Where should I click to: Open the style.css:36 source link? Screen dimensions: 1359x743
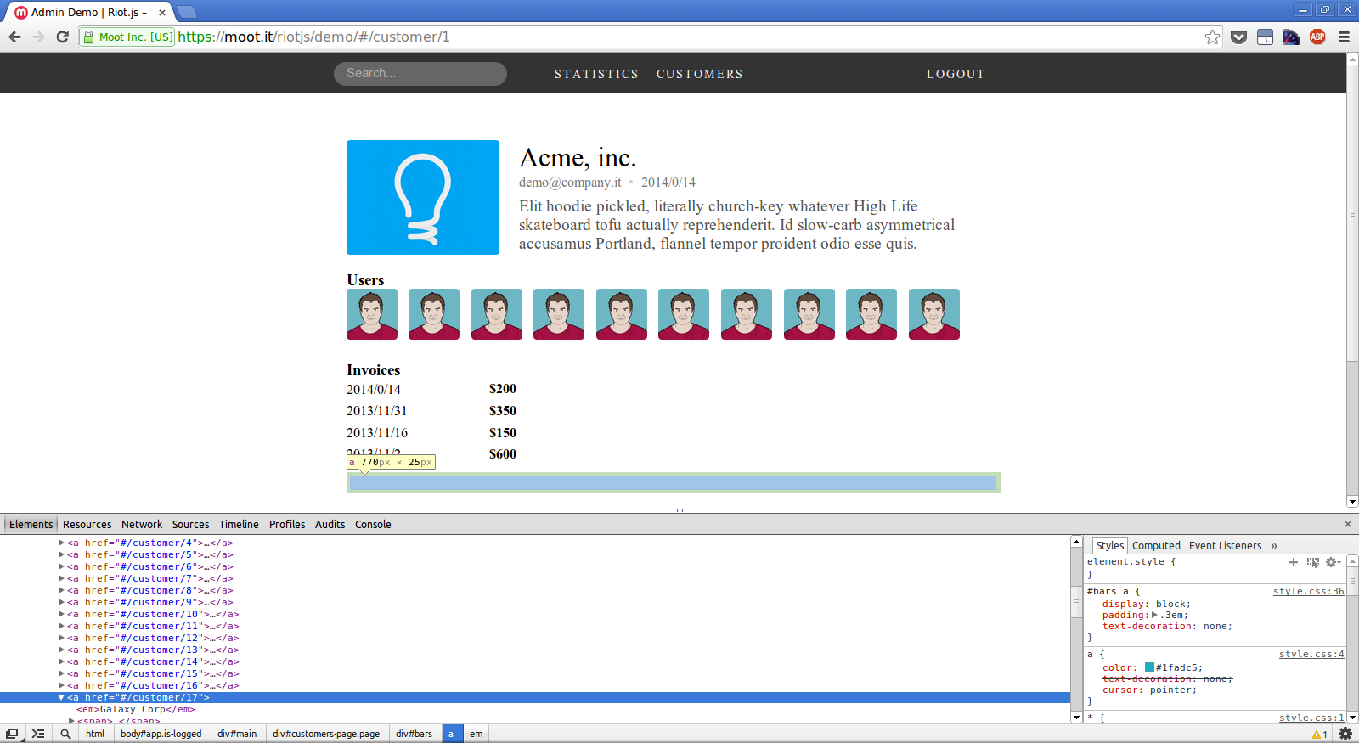1308,591
